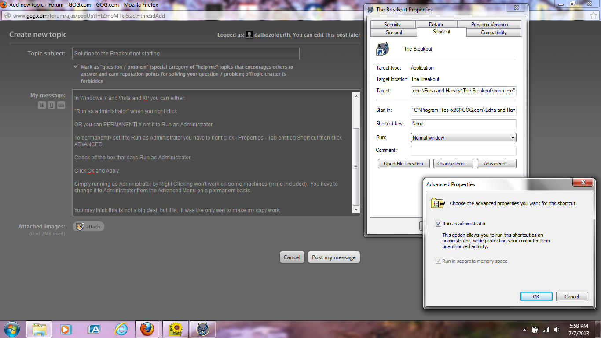
Task: Switch to the General tab
Action: tap(394, 33)
